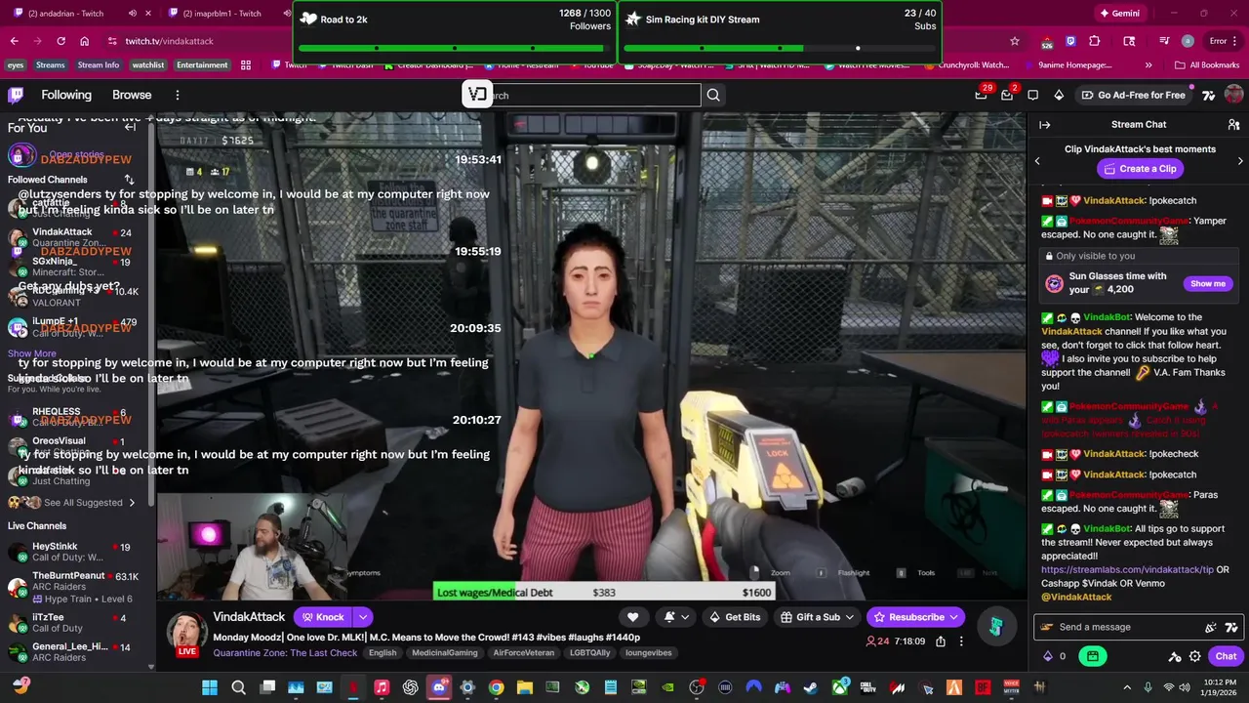Open the Stream Info bookmark
This screenshot has height=703, width=1249.
pos(99,65)
